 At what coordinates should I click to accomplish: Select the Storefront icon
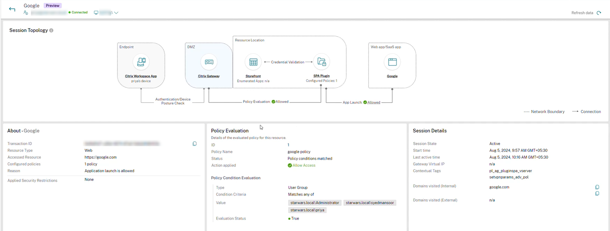point(253,62)
